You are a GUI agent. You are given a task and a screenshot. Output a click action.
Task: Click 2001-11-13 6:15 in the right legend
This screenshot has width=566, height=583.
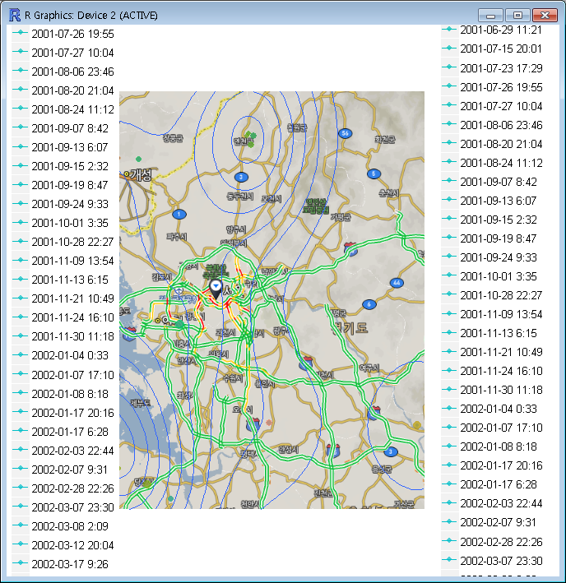(499, 333)
